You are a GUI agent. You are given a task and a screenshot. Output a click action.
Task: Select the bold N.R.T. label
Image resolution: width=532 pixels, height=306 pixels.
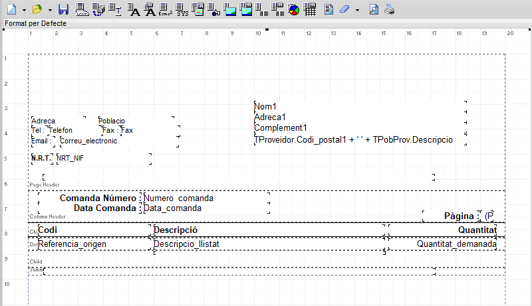pyautogui.click(x=41, y=158)
